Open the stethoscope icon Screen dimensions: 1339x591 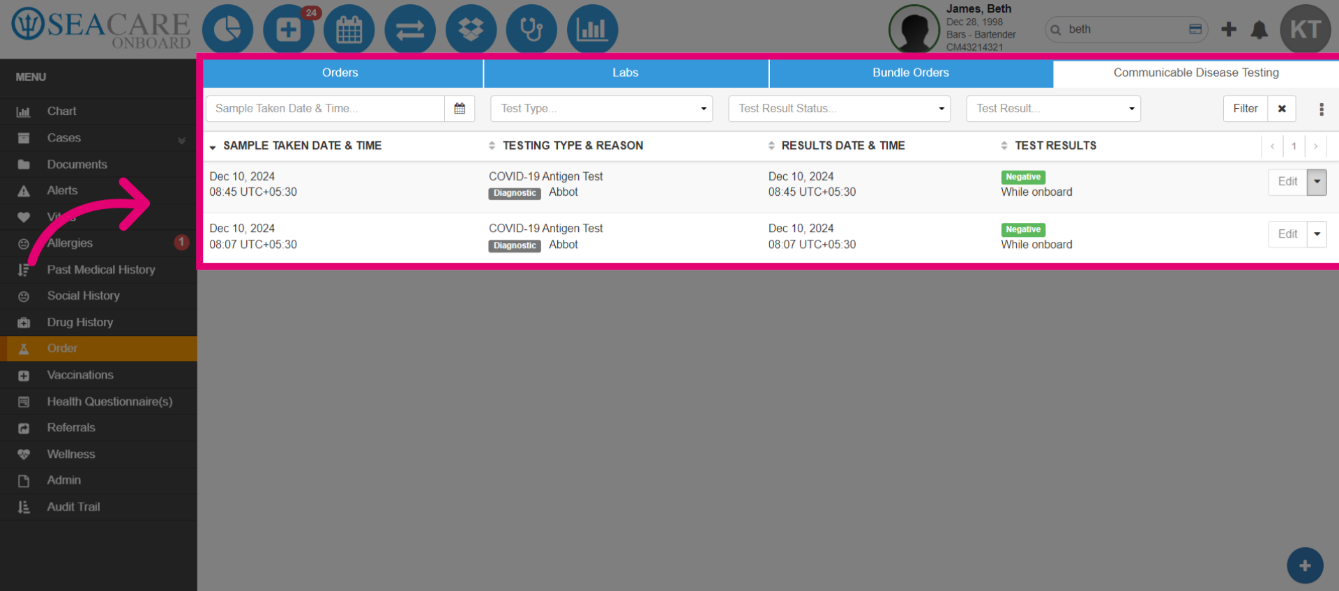(531, 30)
